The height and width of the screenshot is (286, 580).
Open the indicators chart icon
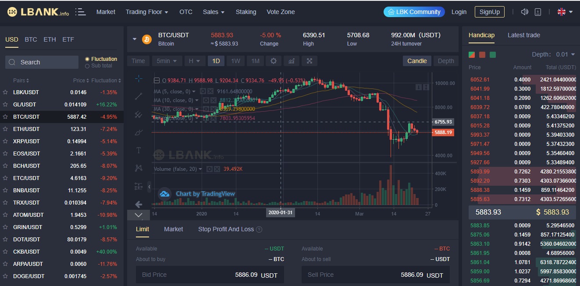(292, 61)
